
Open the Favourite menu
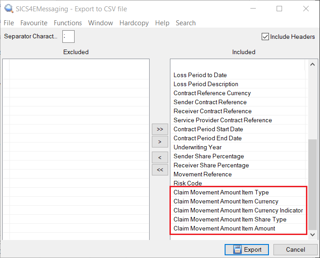(x=33, y=23)
